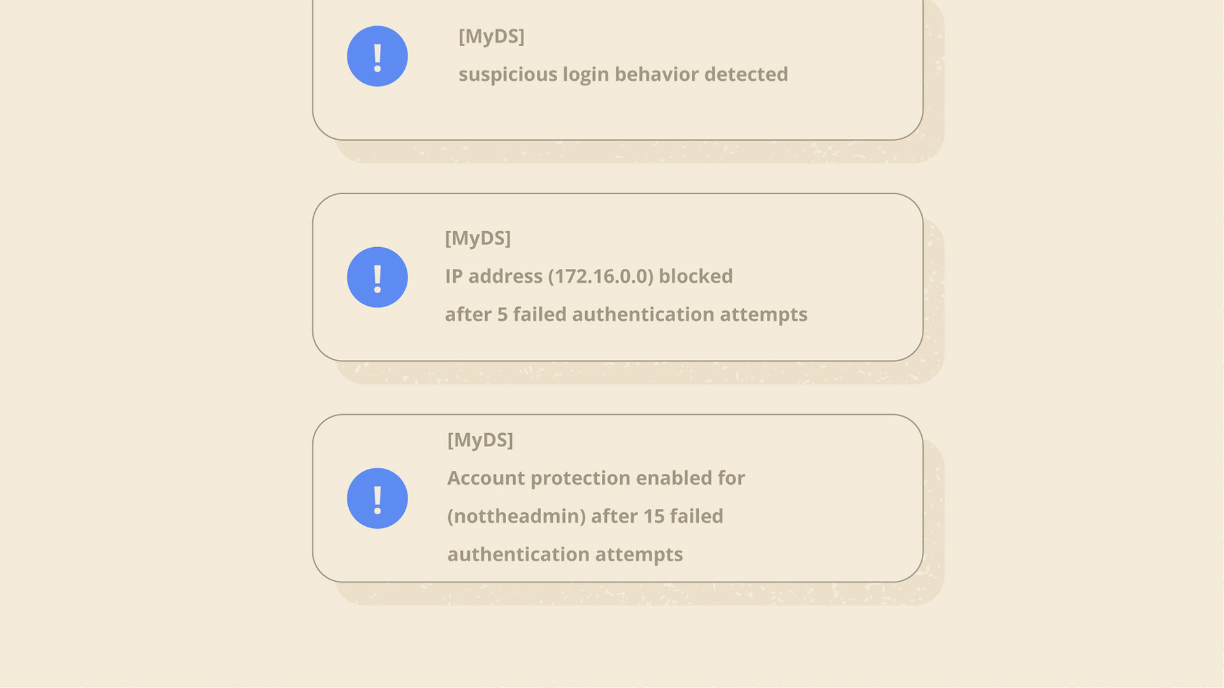
Task: Click the nottheadmin username in parentheses
Action: coord(516,517)
